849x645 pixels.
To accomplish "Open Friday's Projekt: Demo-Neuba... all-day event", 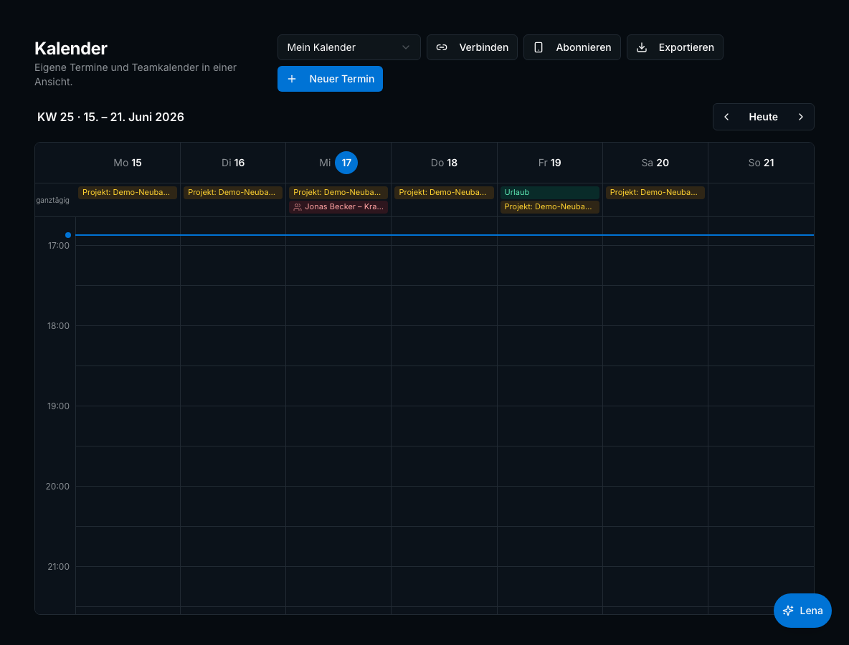I will (549, 206).
